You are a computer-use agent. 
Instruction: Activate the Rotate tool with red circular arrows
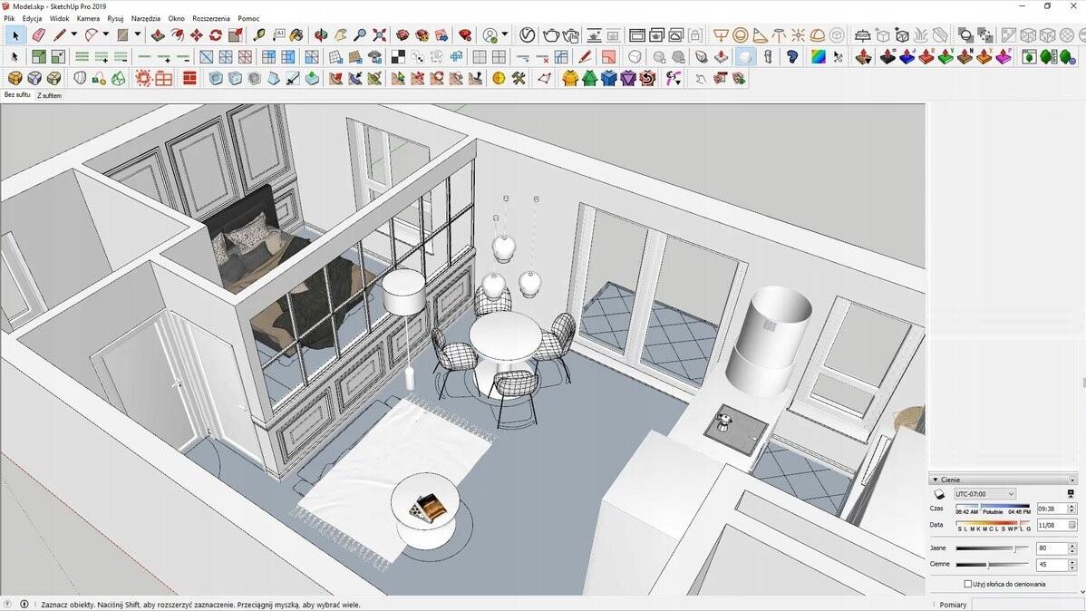pos(216,34)
